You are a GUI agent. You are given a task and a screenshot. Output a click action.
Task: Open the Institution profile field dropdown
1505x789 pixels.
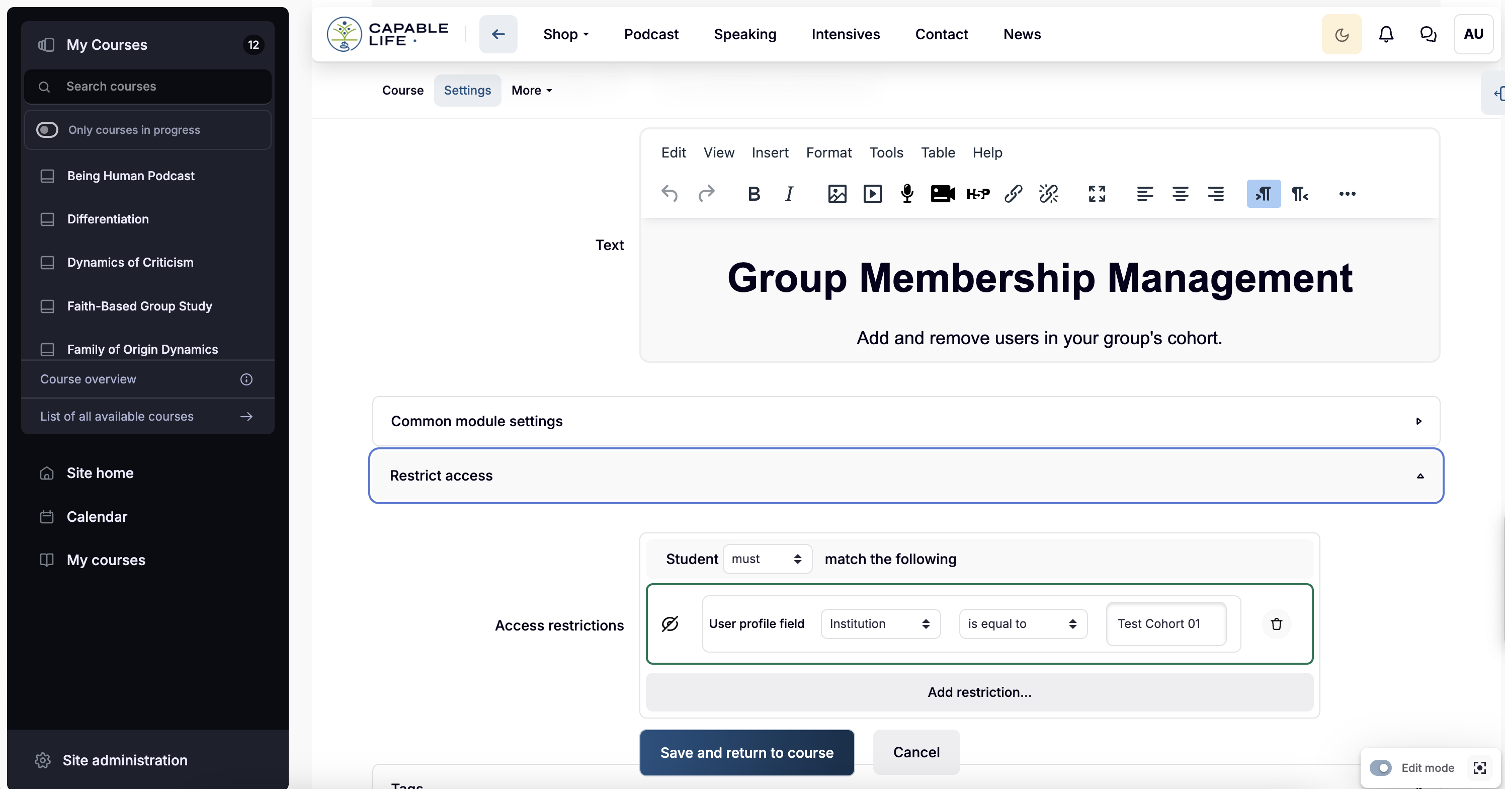(880, 623)
